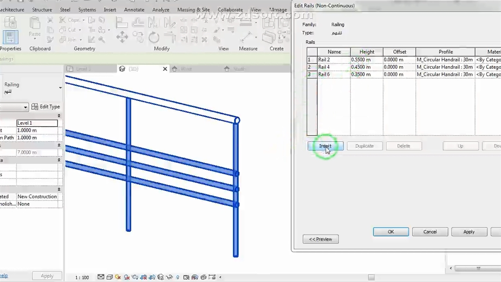This screenshot has width=501, height=282.
Task: Click the Insert button in Edit Rails
Action: (x=325, y=146)
